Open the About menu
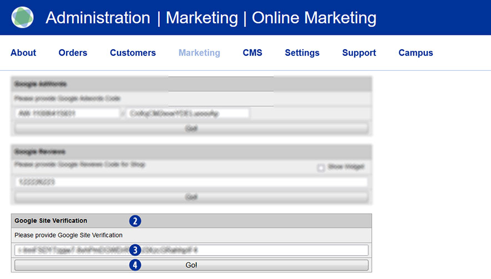This screenshot has width=491, height=279. [x=23, y=53]
